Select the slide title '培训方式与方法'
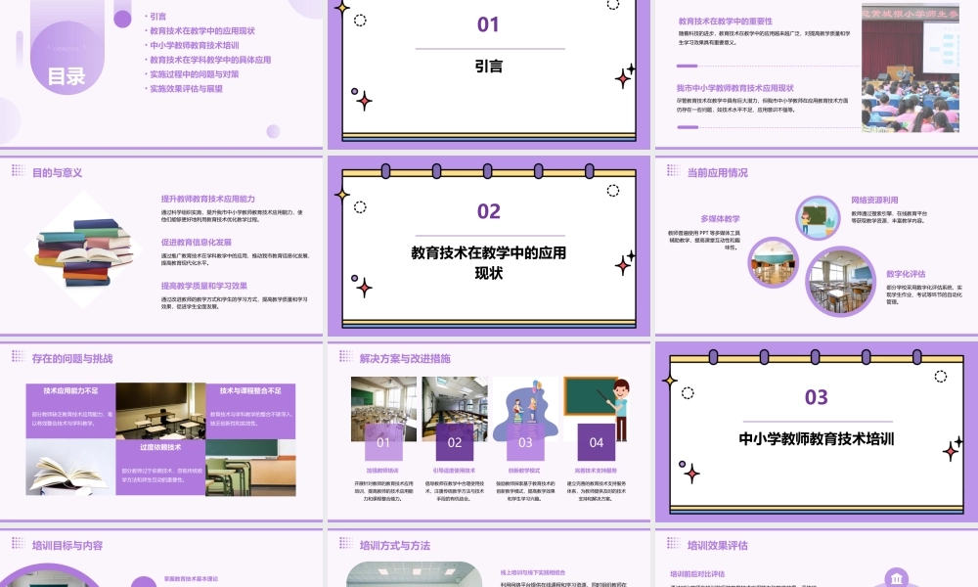The image size is (978, 587). pos(395,545)
